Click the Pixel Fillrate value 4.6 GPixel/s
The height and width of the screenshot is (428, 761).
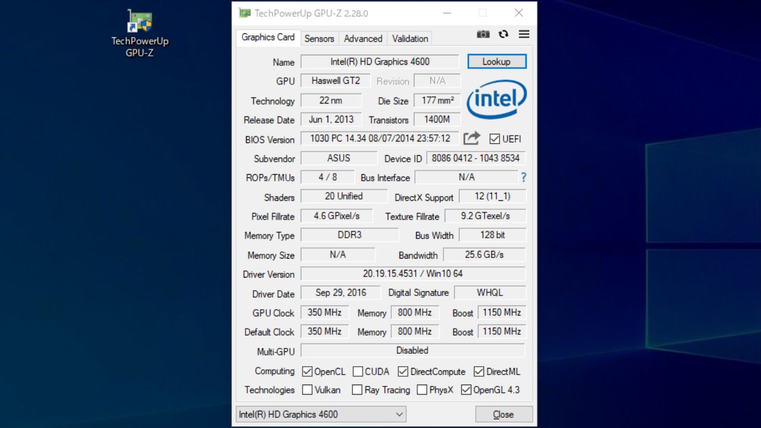point(337,216)
